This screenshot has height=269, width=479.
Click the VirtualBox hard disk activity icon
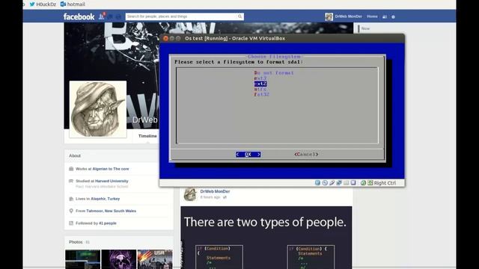[x=317, y=182]
